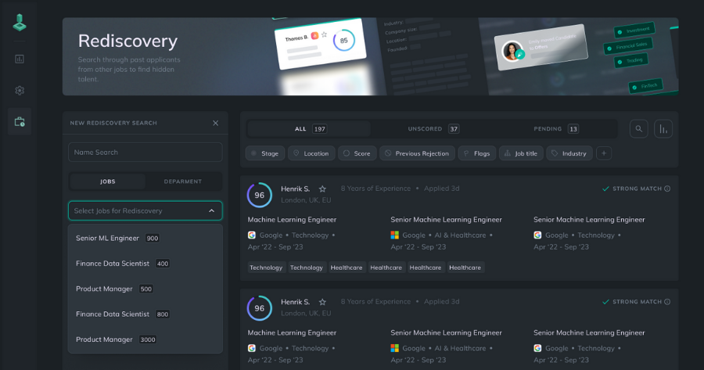Open second Henrik S. candidate name
The image size is (704, 370).
[x=296, y=302]
